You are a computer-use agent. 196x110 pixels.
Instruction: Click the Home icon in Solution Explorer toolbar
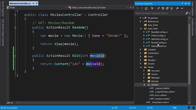pos(146,8)
